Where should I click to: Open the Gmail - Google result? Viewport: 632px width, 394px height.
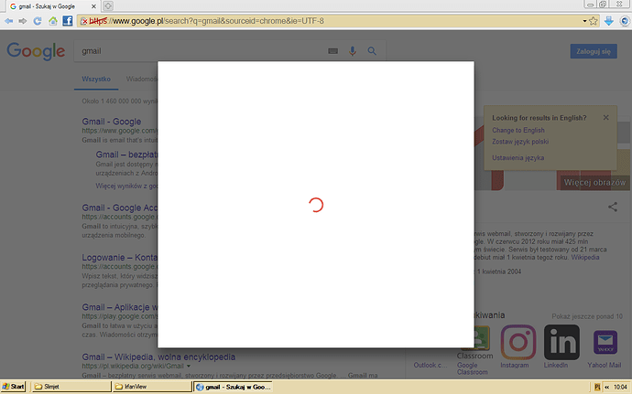click(112, 122)
